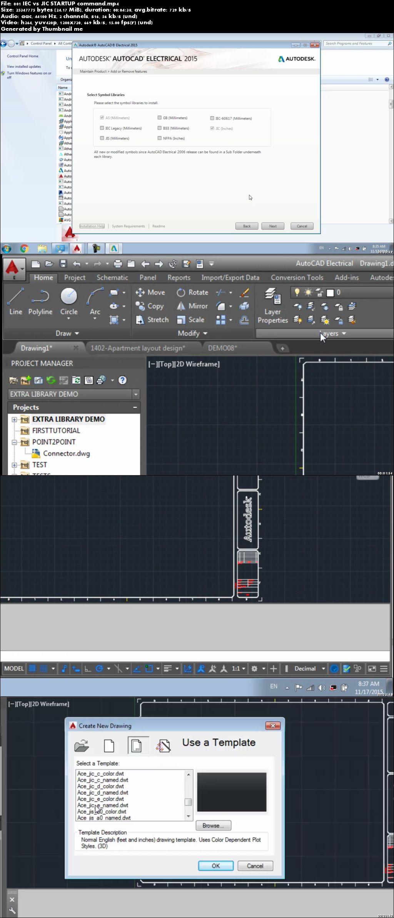The image size is (394, 918).
Task: Click the Polyline tool
Action: (x=40, y=301)
